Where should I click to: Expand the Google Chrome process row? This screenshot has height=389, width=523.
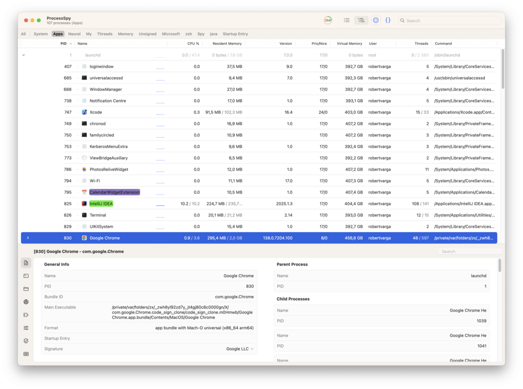tap(28, 238)
